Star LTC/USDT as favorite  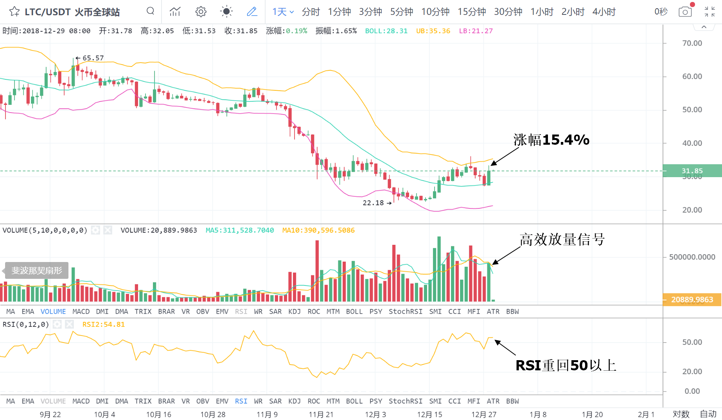point(14,11)
